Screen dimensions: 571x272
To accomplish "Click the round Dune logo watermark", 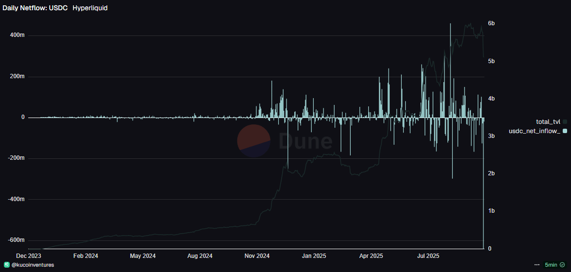I will 254,141.
